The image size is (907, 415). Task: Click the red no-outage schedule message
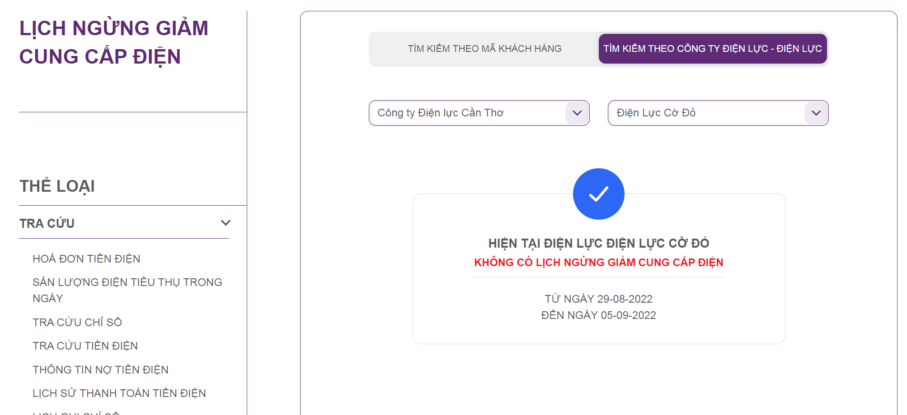point(598,263)
